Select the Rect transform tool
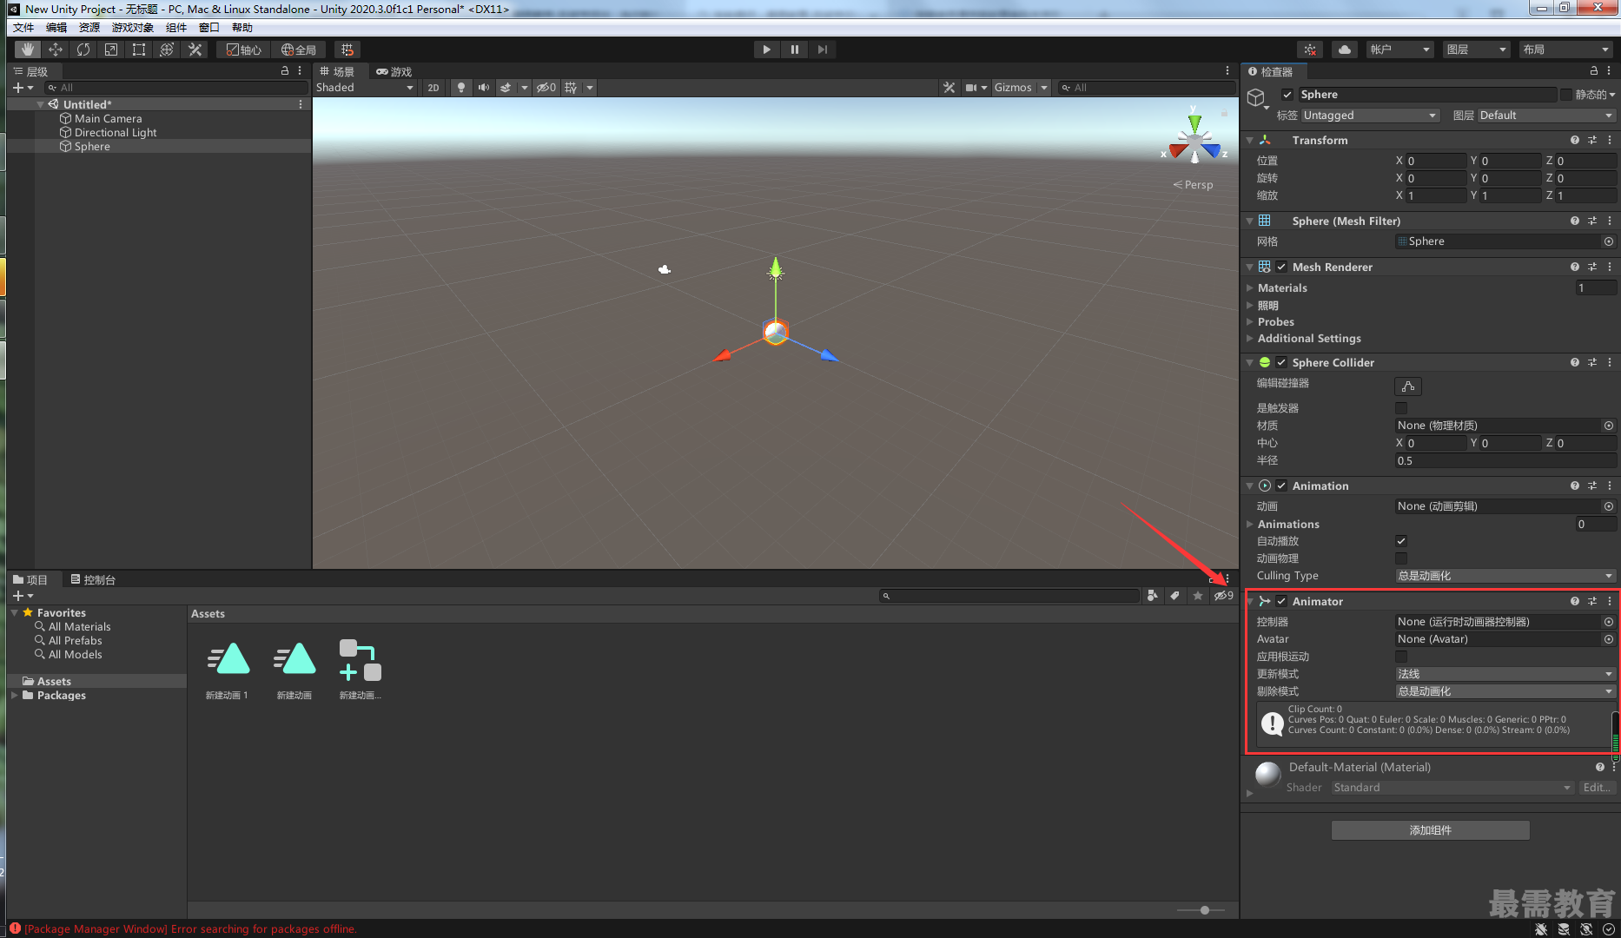 click(x=139, y=50)
